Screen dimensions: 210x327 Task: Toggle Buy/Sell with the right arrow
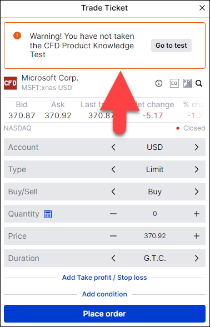(x=197, y=192)
